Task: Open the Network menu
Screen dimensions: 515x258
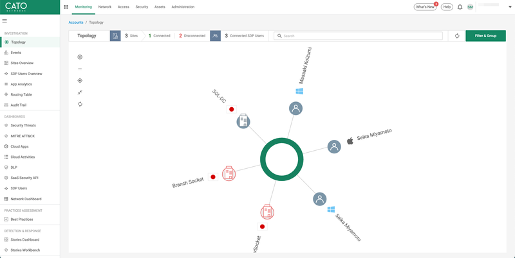Action: pyautogui.click(x=104, y=7)
